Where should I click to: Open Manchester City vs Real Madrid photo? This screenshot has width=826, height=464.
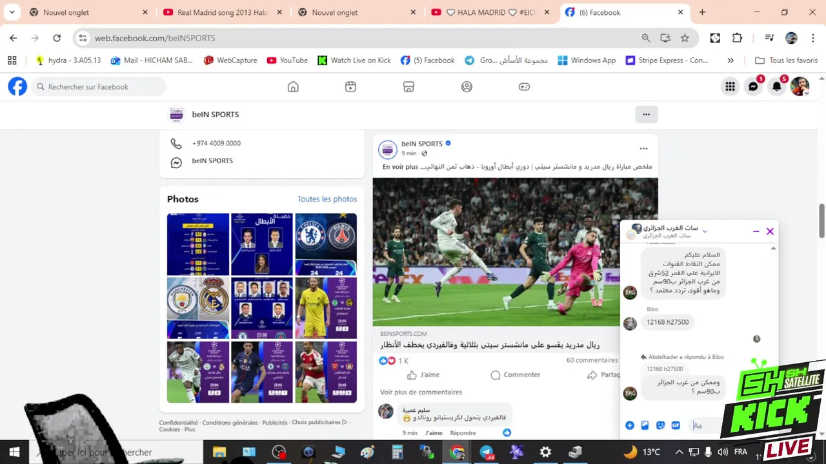pyautogui.click(x=198, y=308)
